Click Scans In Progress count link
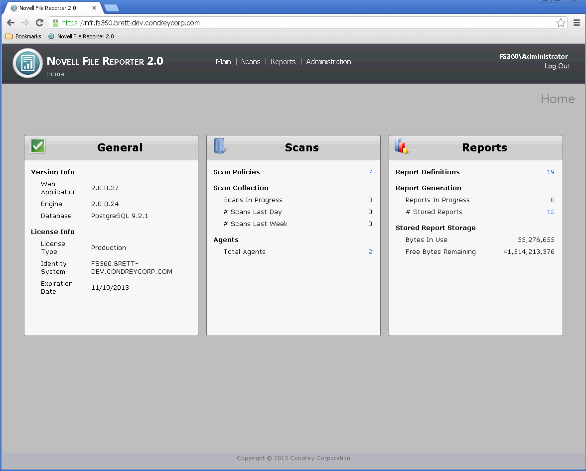This screenshot has width=586, height=471. 370,200
